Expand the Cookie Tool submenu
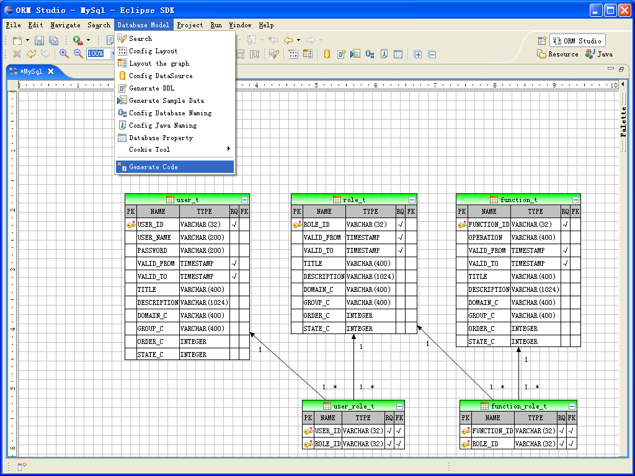This screenshot has width=635, height=476. click(174, 149)
